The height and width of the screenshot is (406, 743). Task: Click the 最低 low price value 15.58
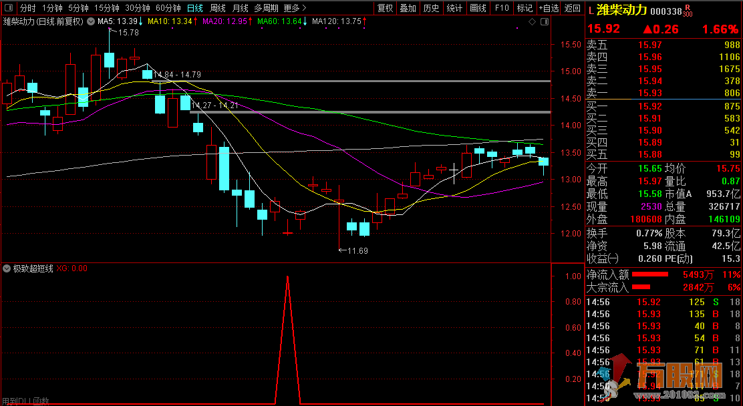(x=649, y=194)
